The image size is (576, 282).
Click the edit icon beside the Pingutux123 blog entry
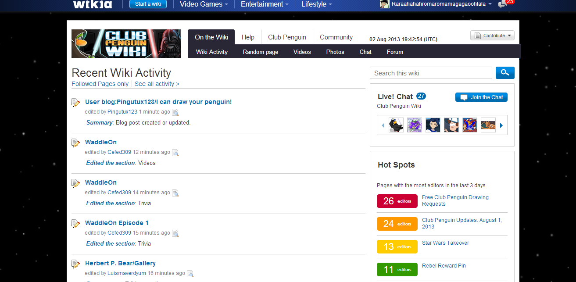[76, 103]
